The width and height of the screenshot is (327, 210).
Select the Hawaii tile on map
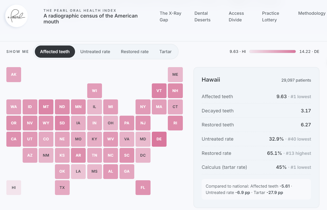point(14,188)
